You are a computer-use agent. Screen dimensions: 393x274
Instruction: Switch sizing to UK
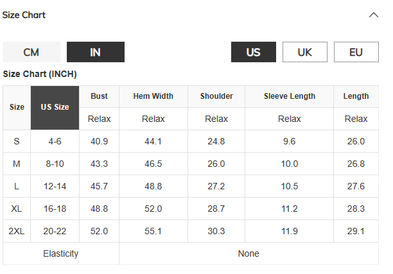coord(304,52)
